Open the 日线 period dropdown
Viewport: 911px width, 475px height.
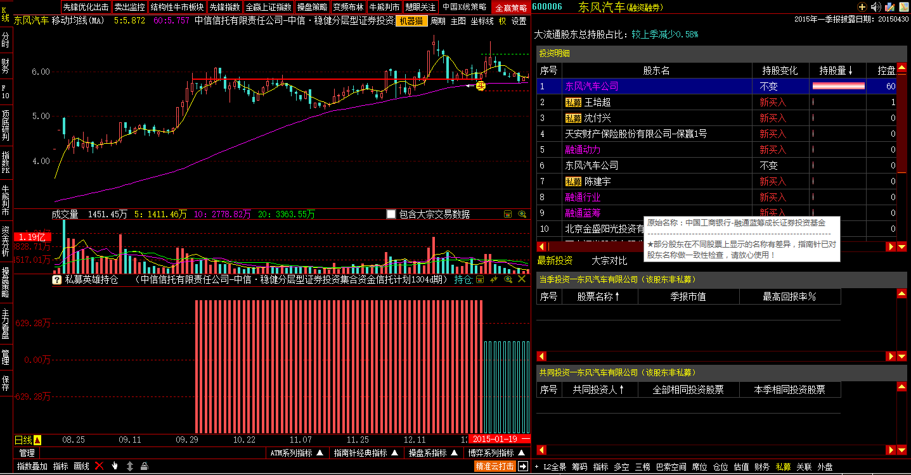[x=28, y=440]
